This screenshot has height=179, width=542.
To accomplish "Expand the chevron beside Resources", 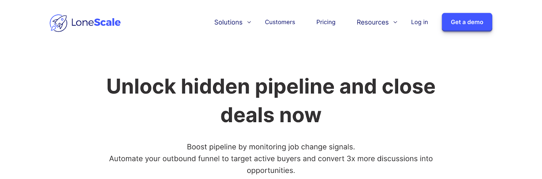I will click(395, 22).
